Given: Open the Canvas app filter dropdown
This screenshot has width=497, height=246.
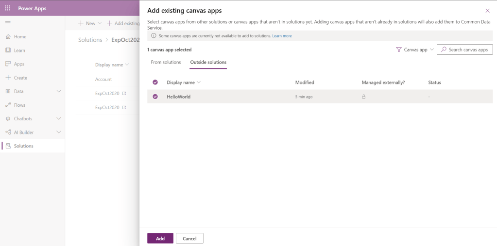Looking at the screenshot, I should (415, 49).
